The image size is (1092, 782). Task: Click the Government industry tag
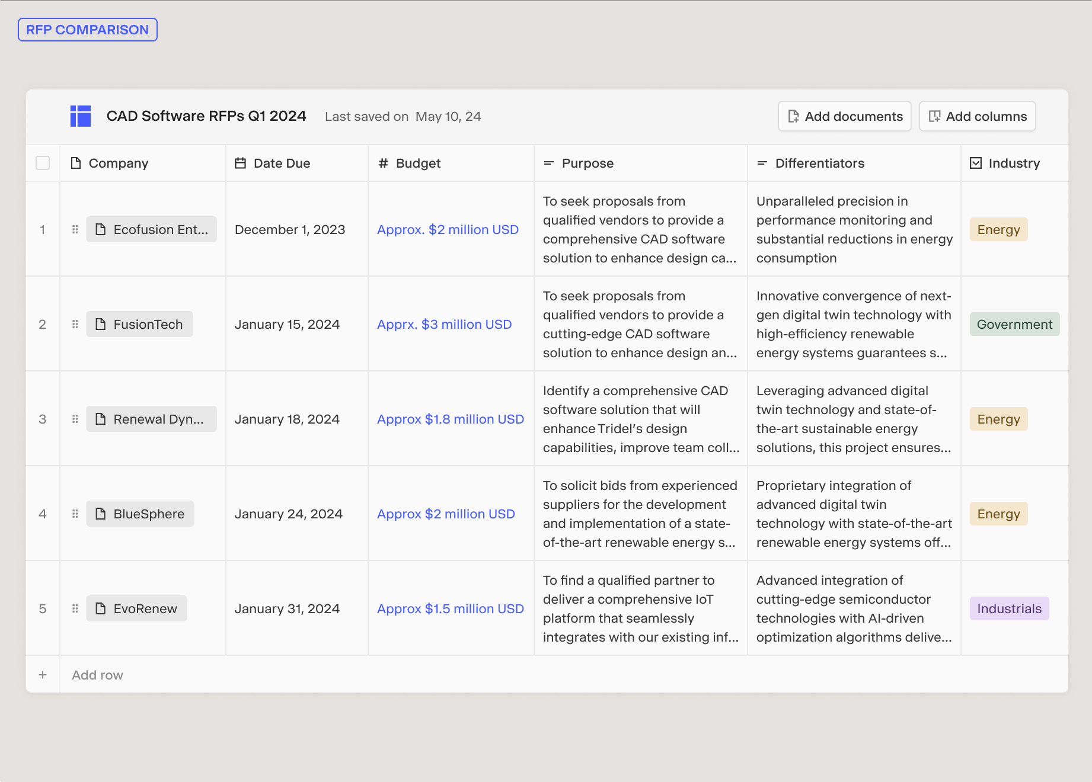[1015, 324]
